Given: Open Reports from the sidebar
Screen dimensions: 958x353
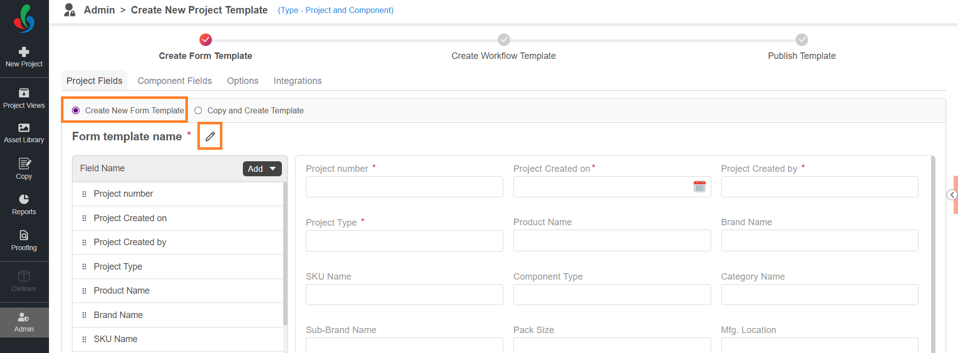Looking at the screenshot, I should [x=23, y=199].
